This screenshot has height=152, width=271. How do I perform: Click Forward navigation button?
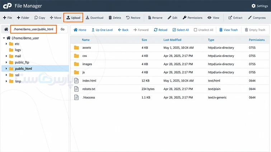point(141,30)
